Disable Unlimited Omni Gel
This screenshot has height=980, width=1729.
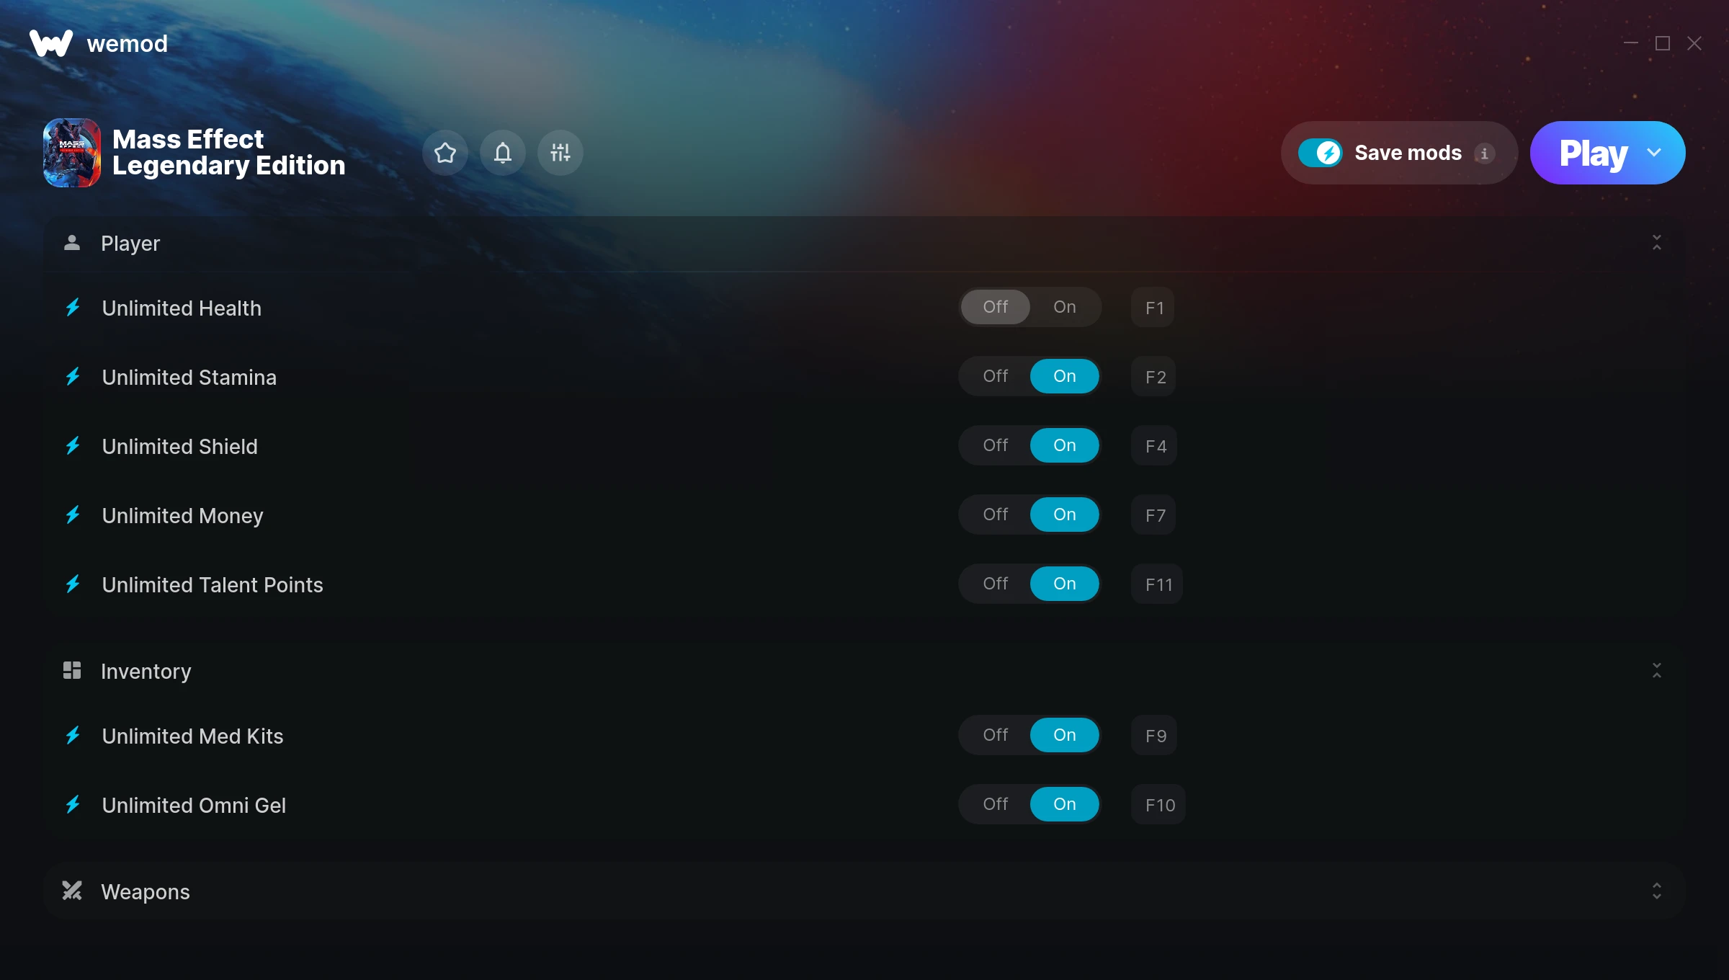tap(996, 804)
